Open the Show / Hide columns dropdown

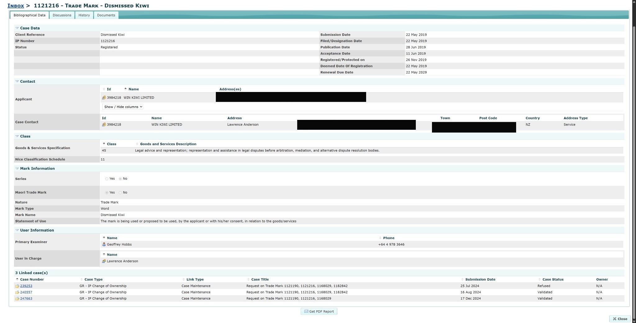(x=123, y=107)
